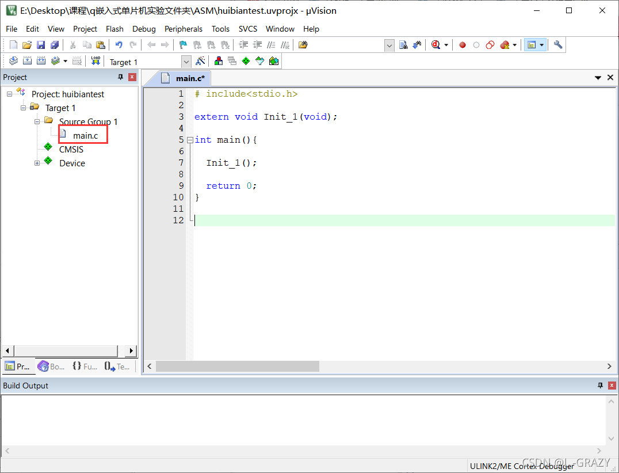The width and height of the screenshot is (619, 473).
Task: Click the Select Software Packs icon
Action: [260, 61]
